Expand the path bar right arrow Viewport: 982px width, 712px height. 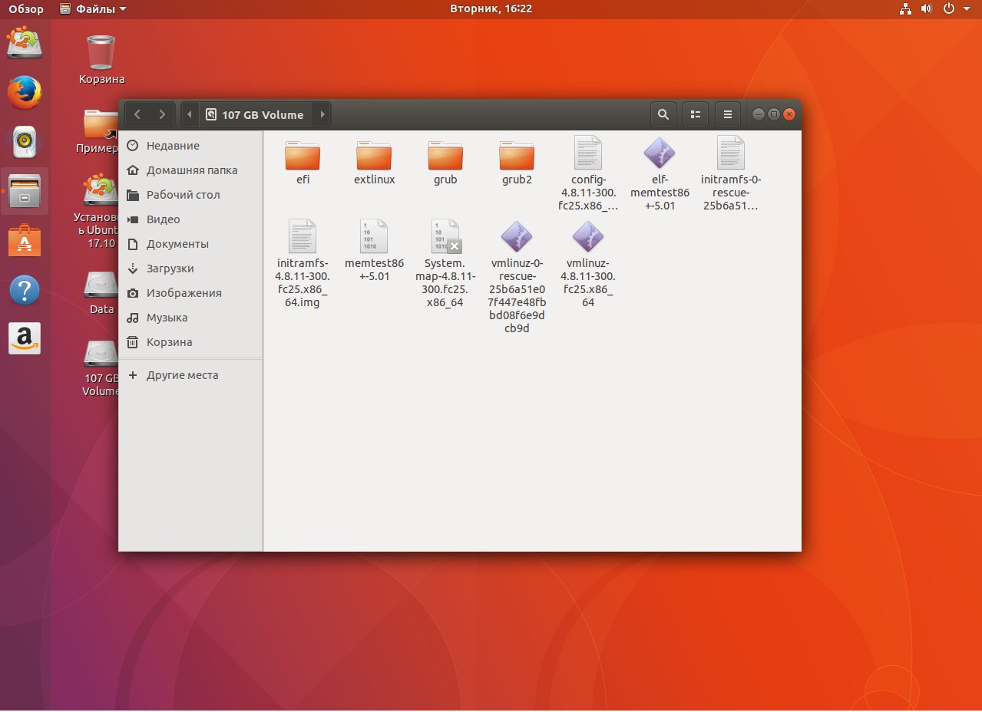coord(322,115)
